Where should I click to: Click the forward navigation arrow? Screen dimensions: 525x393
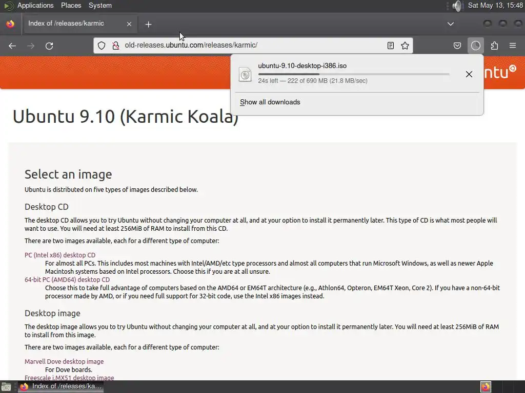31,46
